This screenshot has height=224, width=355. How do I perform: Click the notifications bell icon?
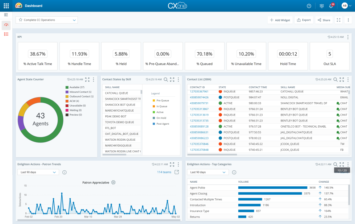point(331,6)
